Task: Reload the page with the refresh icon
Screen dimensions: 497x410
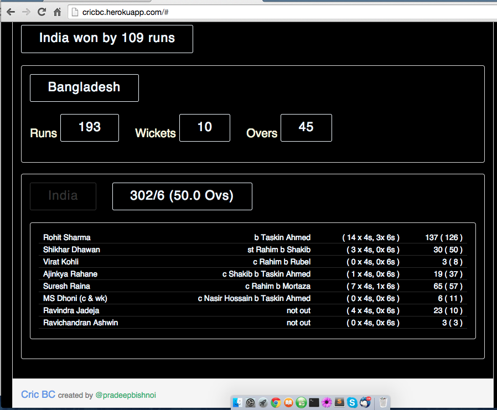Action: pos(42,12)
